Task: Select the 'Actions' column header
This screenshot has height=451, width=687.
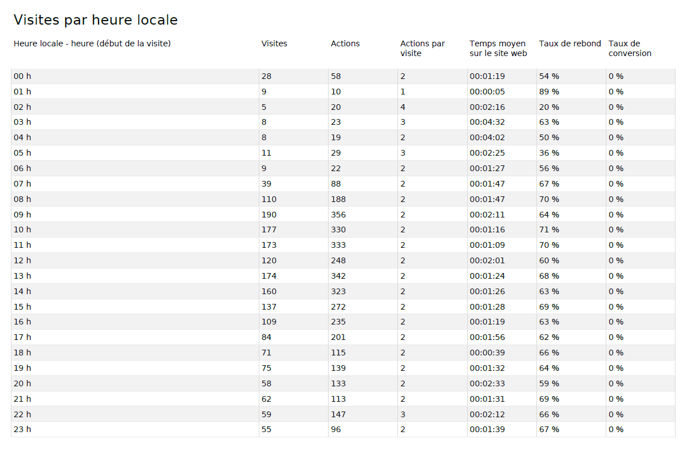Action: tap(345, 43)
